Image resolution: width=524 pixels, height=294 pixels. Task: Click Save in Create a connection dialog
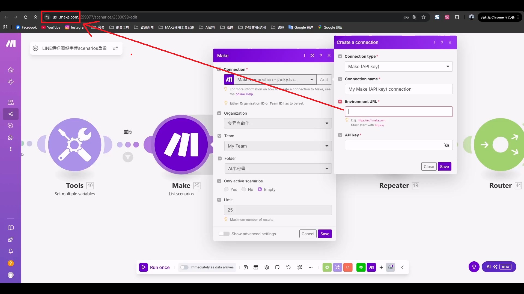coord(444,167)
